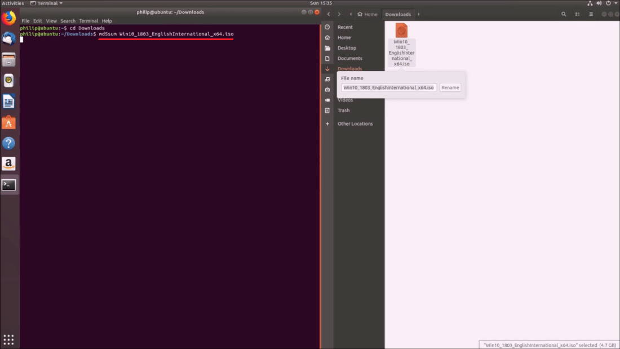Launch LibreOffice Writer from the dock
The width and height of the screenshot is (620, 349).
[8, 101]
